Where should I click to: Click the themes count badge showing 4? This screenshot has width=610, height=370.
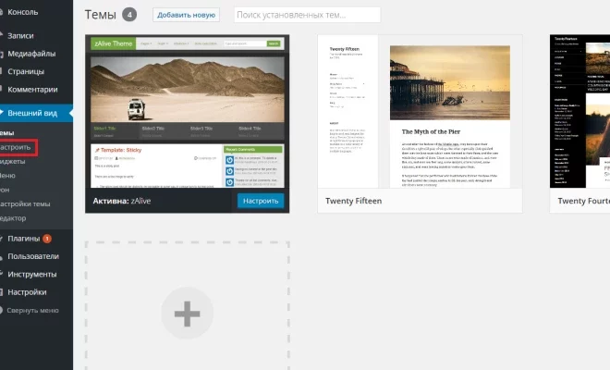(129, 15)
